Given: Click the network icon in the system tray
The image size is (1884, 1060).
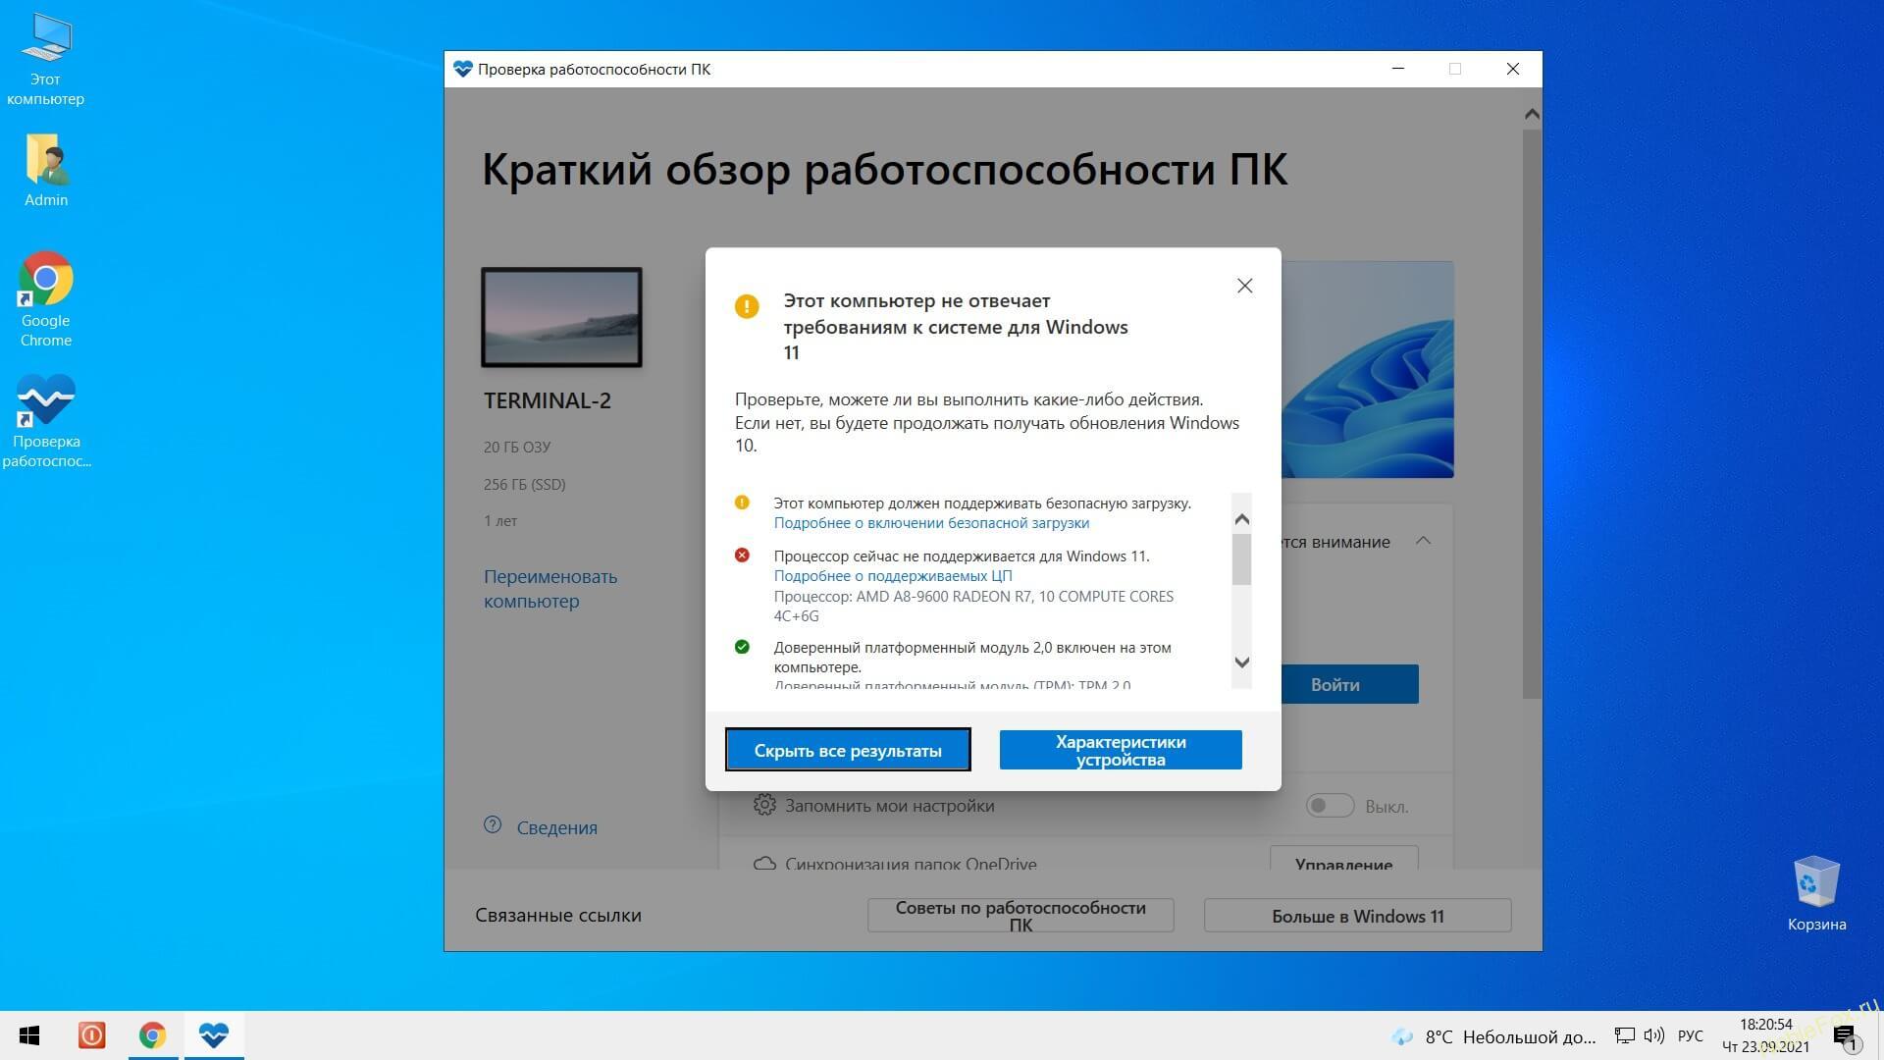Looking at the screenshot, I should tap(1625, 1035).
